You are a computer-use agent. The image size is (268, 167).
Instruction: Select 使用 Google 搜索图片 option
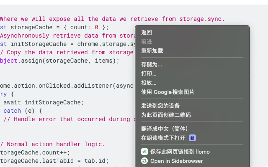click(167, 92)
